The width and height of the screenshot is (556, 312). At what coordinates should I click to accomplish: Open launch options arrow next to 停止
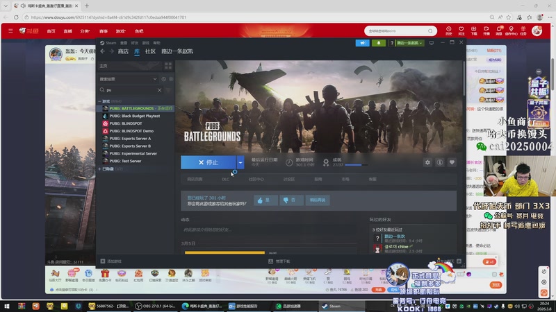(x=240, y=162)
